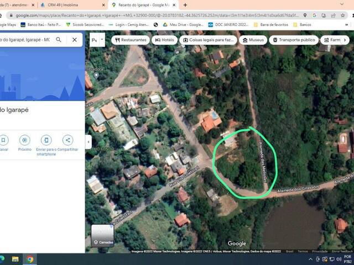Click the location pin icon in address bar
The height and width of the screenshot is (265, 354).
coord(305,15)
